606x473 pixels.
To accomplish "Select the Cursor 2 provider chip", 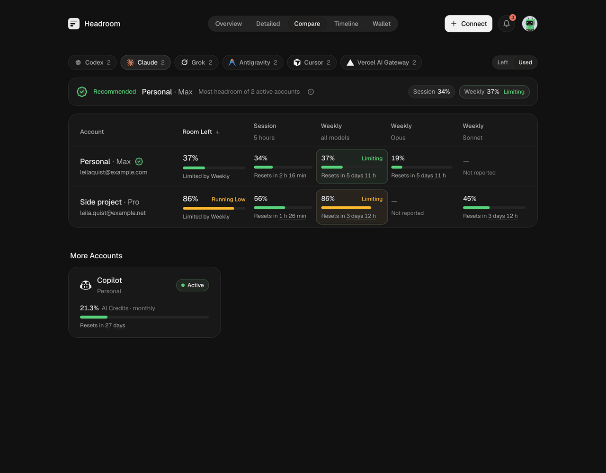I will click(x=312, y=62).
